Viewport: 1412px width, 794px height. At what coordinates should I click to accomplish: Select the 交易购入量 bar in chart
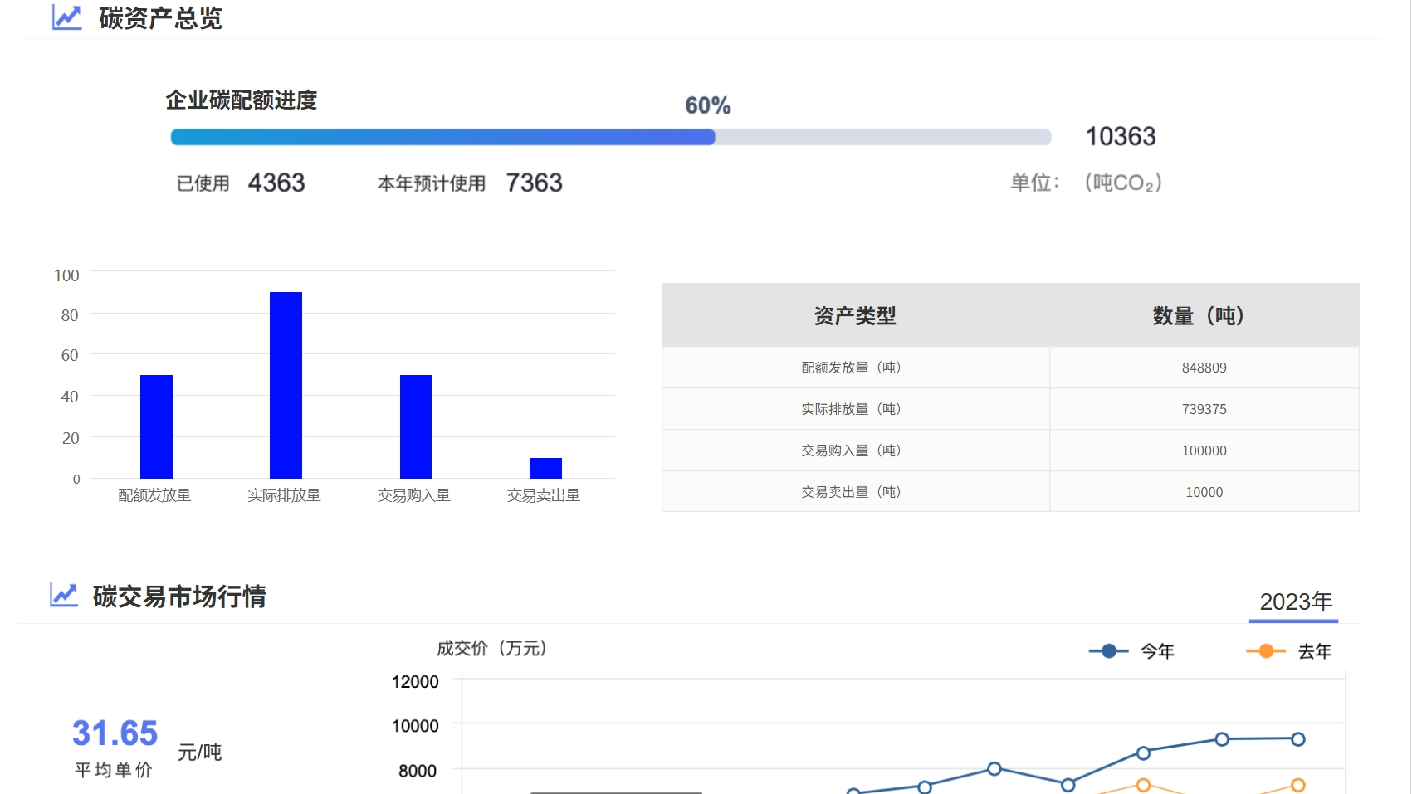(416, 426)
